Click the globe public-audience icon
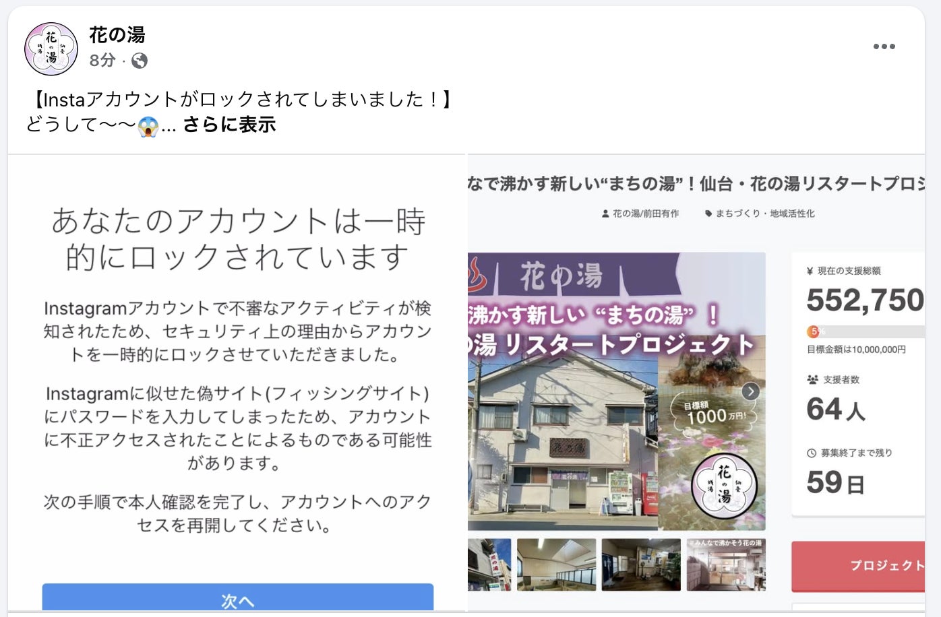 tap(140, 61)
